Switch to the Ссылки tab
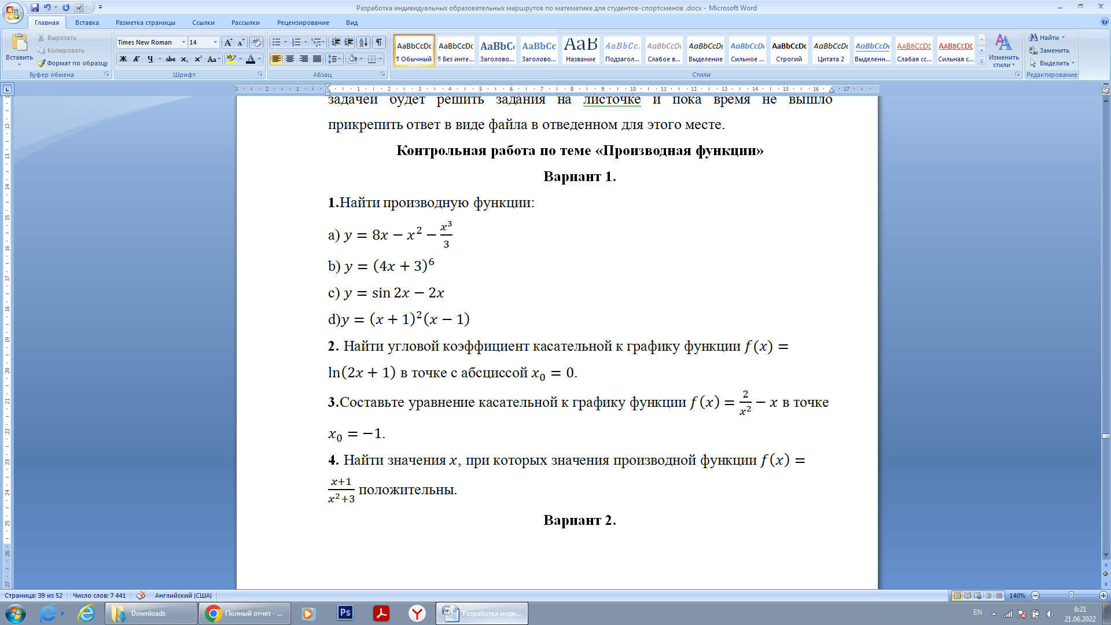The width and height of the screenshot is (1111, 625). click(203, 23)
